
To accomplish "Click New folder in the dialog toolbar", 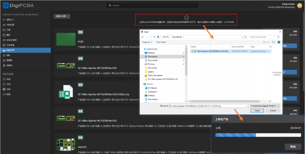I will click(x=161, y=42).
